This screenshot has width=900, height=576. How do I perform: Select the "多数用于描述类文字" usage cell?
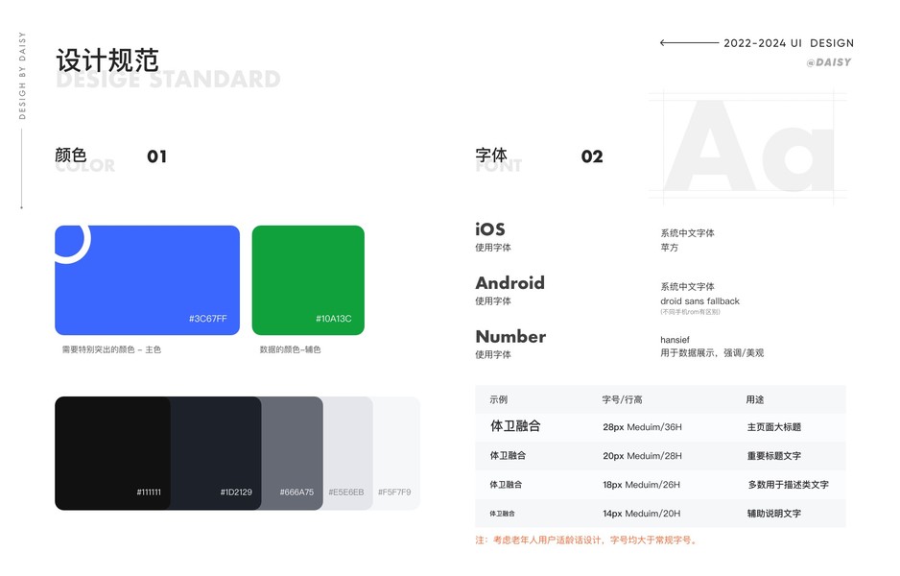coord(788,484)
